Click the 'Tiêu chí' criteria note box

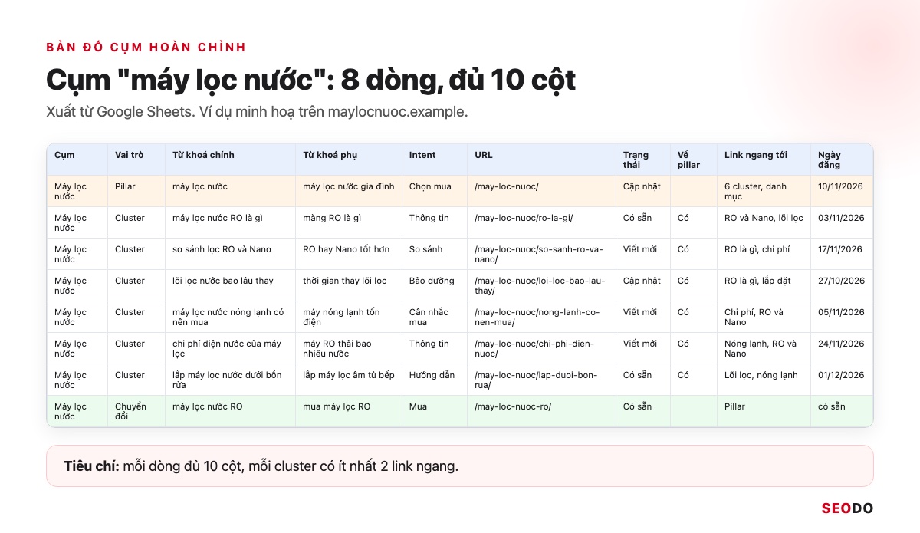460,466
